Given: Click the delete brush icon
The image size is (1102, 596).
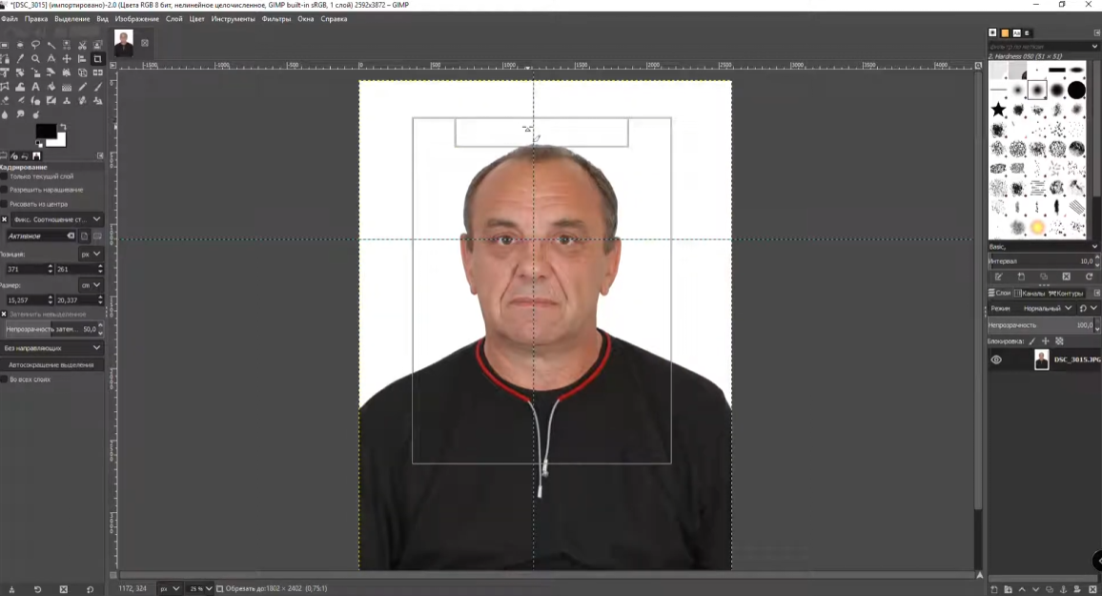Looking at the screenshot, I should click(x=1066, y=277).
